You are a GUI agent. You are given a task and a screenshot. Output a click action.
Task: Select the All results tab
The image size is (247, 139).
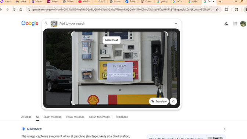point(37,117)
